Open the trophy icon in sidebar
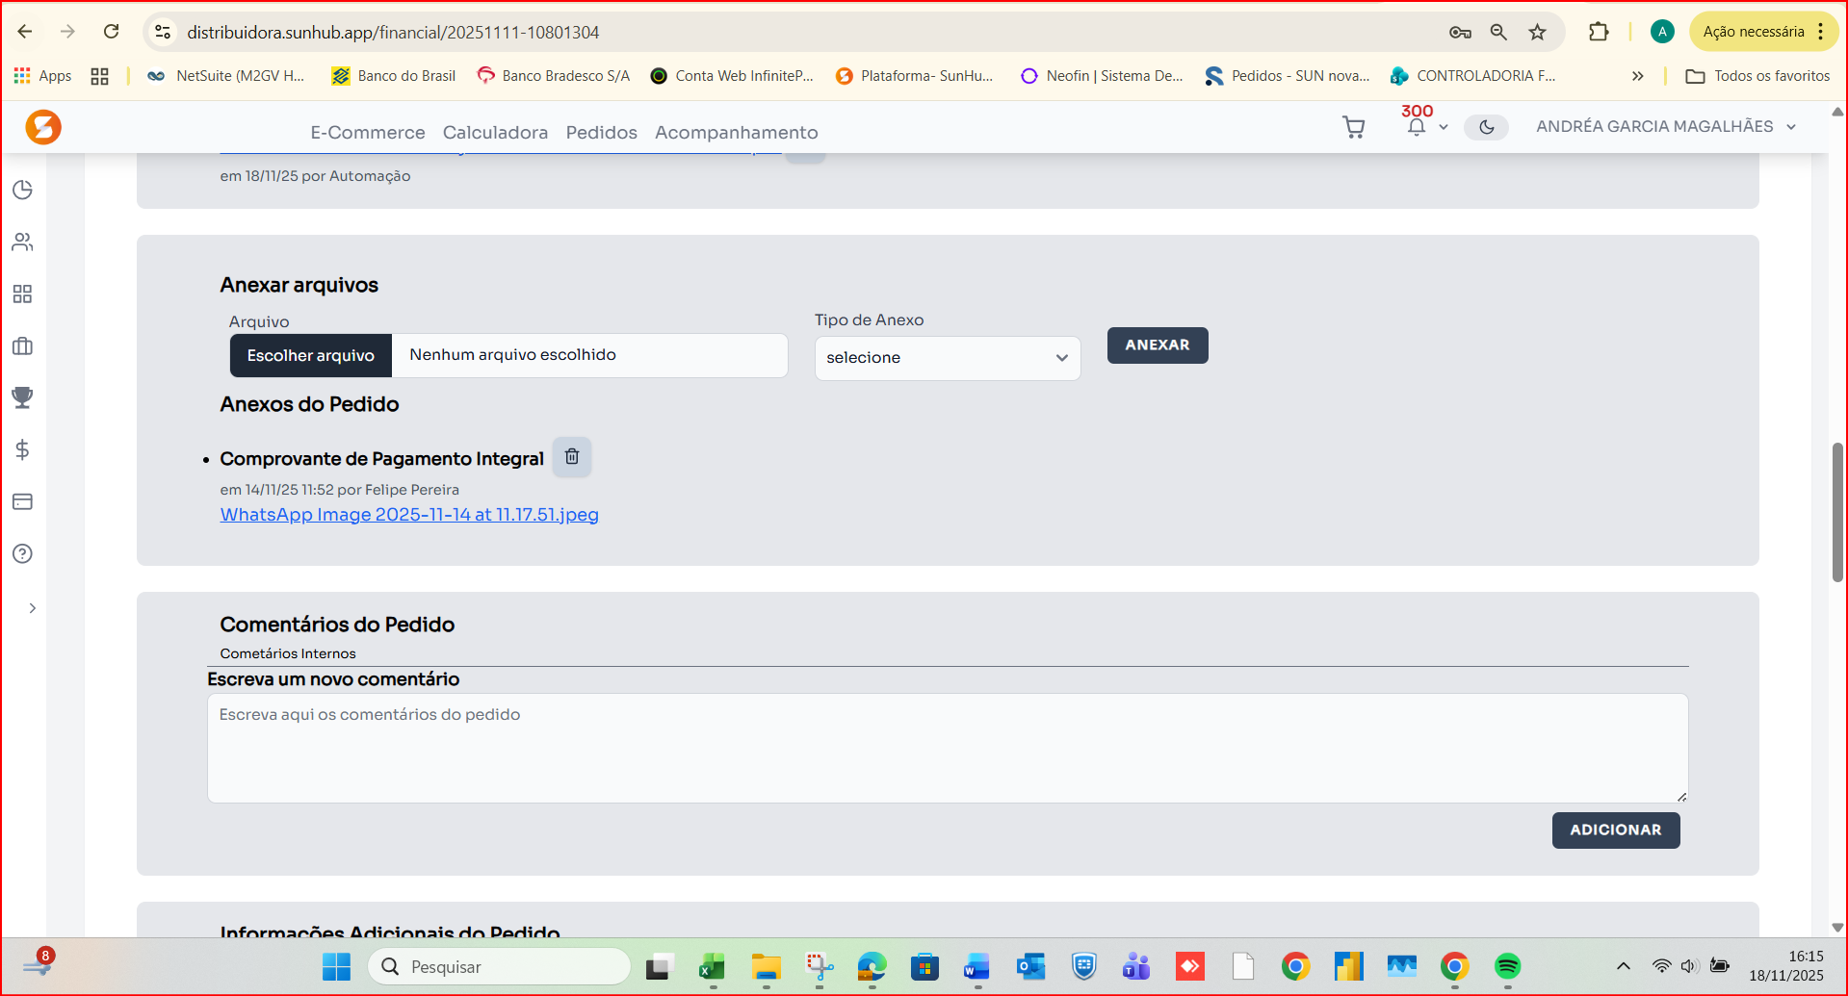Image resolution: width=1848 pixels, height=996 pixels. 22,397
